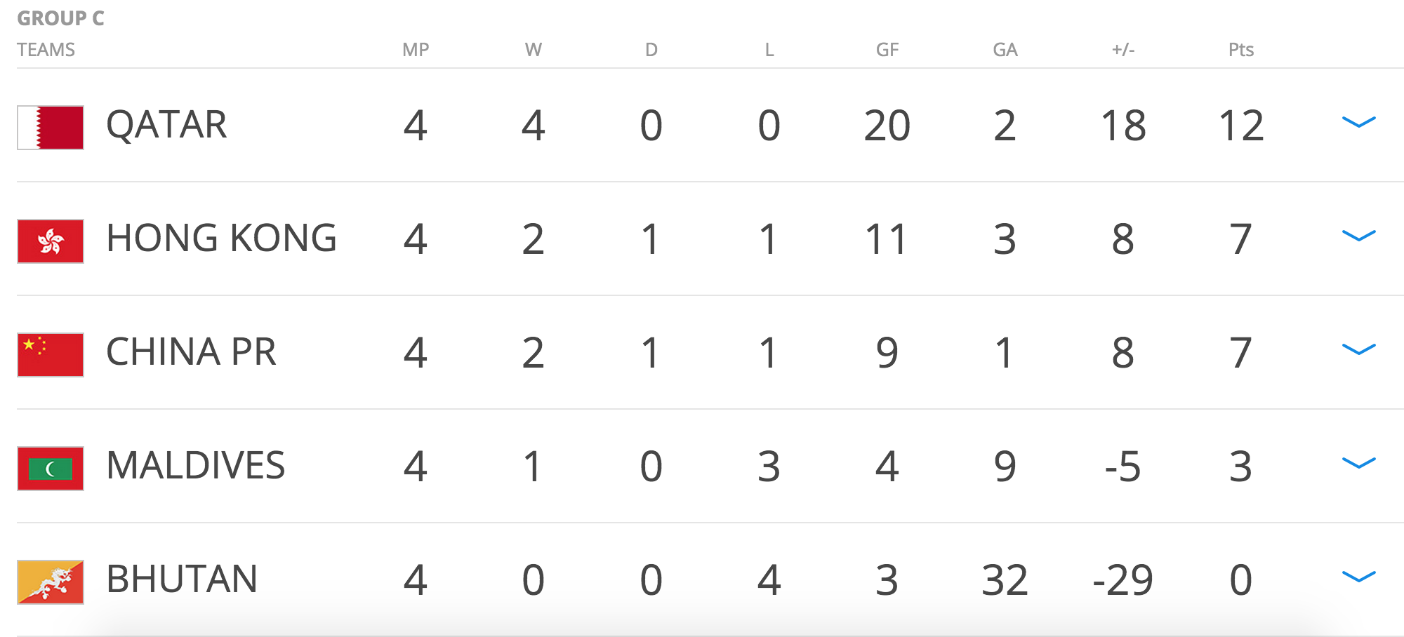Select the CHINA PR team name
Image resolution: width=1404 pixels, height=637 pixels.
coord(191,352)
